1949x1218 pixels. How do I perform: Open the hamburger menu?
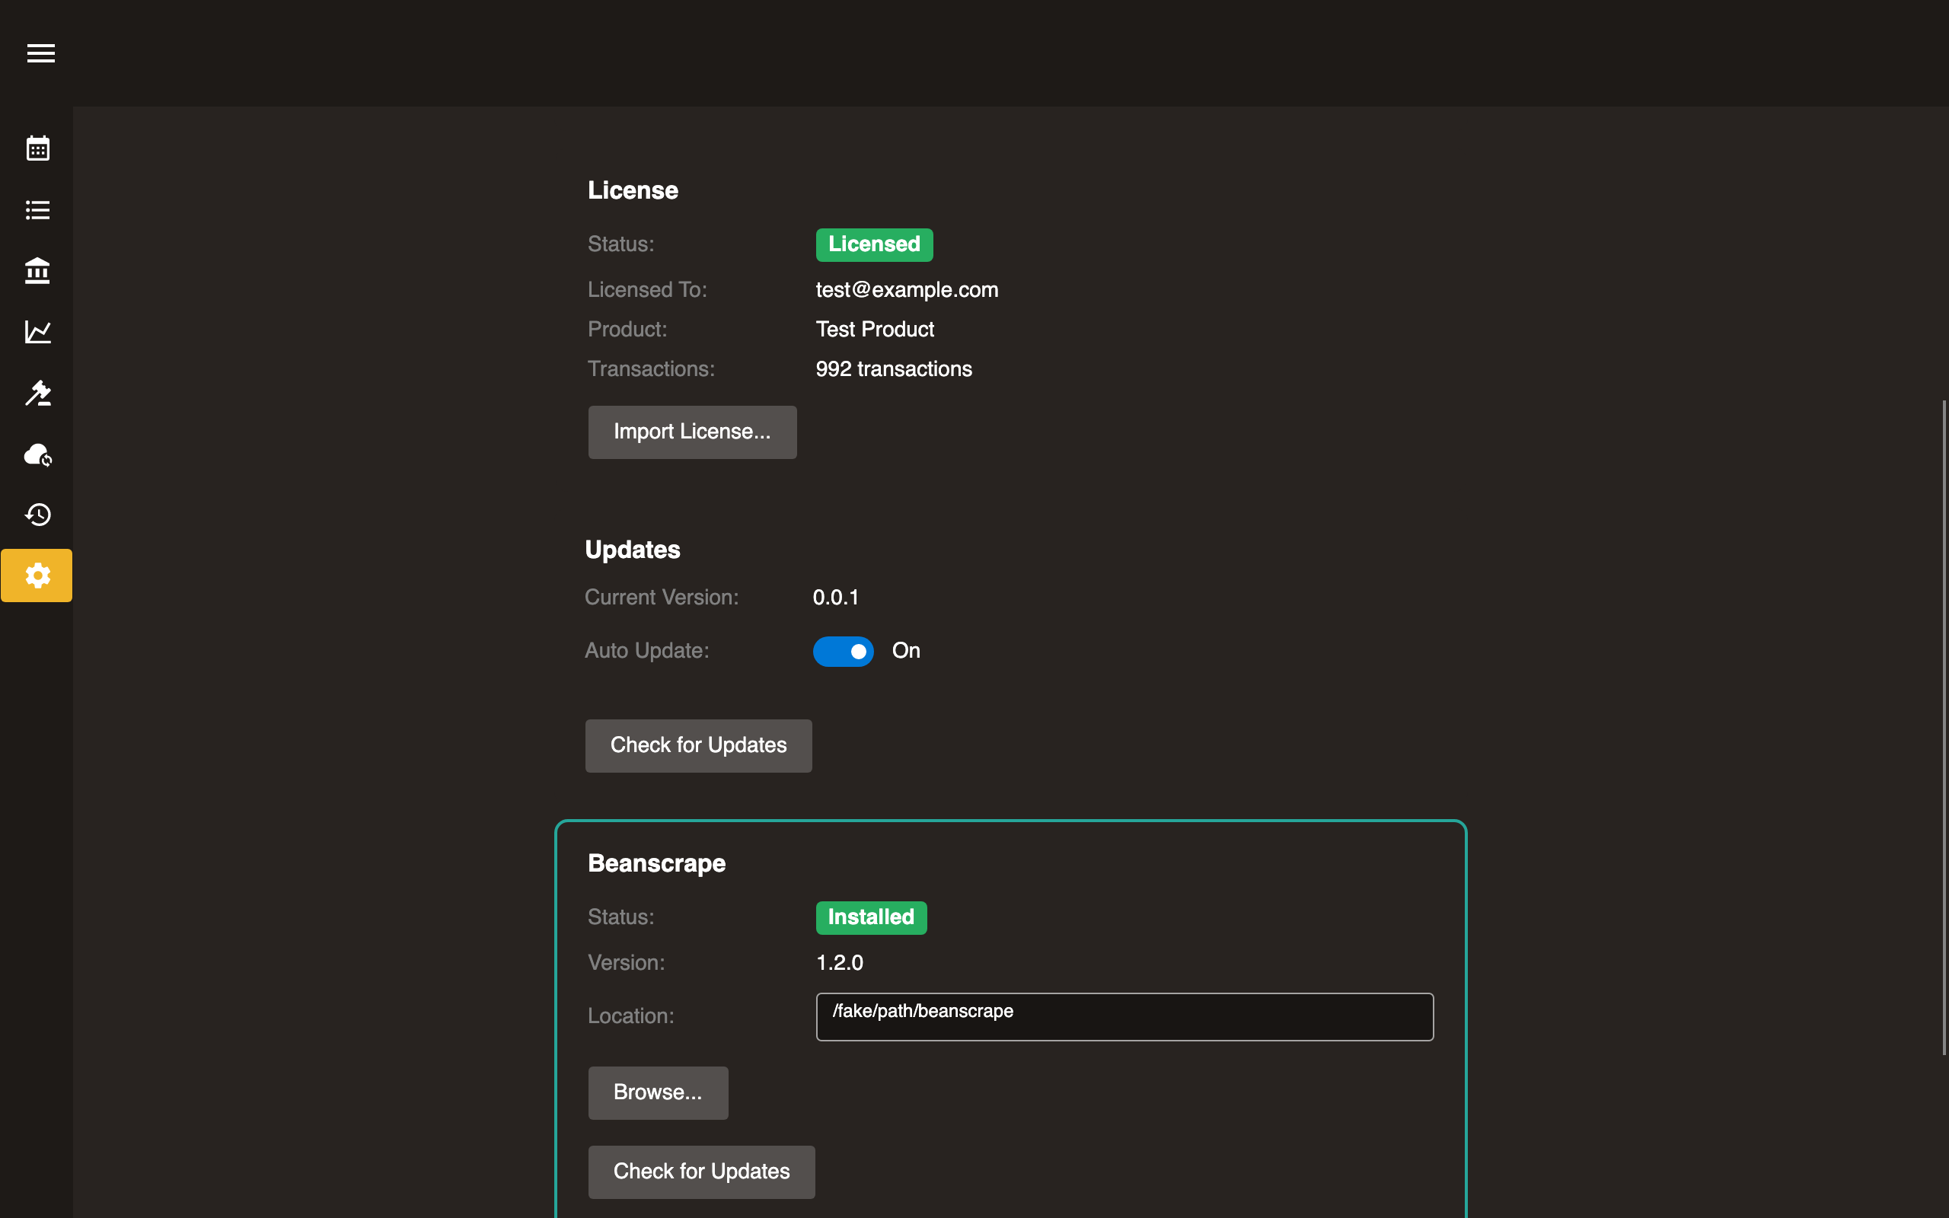[x=40, y=53]
